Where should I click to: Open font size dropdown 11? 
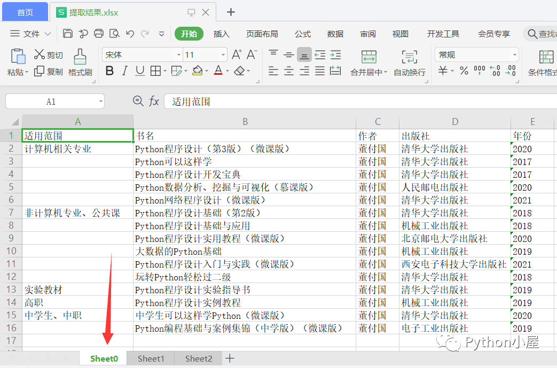223,55
